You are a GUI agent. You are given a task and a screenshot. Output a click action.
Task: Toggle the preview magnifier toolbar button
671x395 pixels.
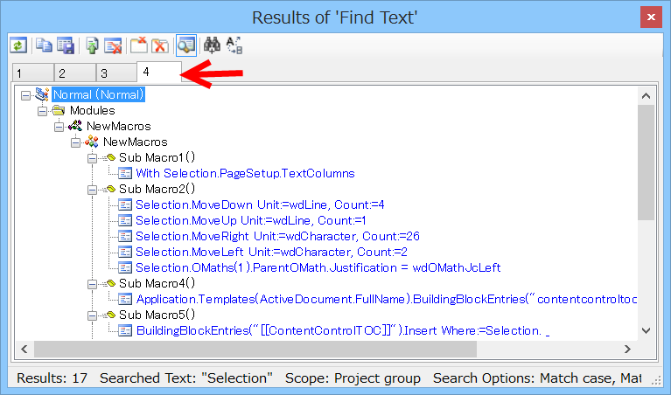185,45
